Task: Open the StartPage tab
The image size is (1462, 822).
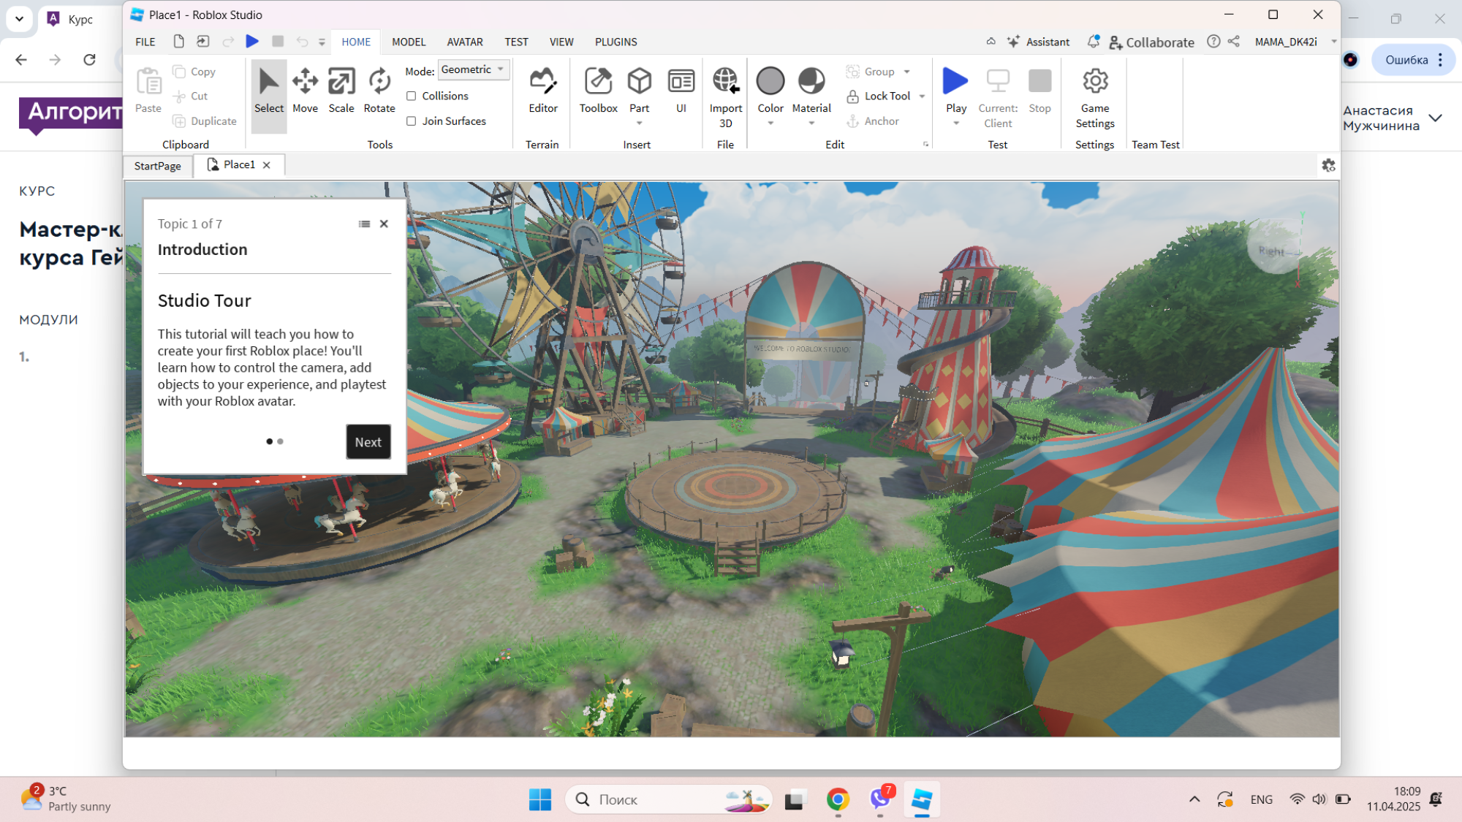Action: (x=157, y=166)
